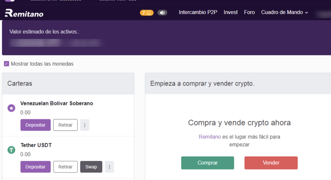Click Depositar for Tether USDT
Image resolution: width=331 pixels, height=180 pixels.
tap(35, 167)
